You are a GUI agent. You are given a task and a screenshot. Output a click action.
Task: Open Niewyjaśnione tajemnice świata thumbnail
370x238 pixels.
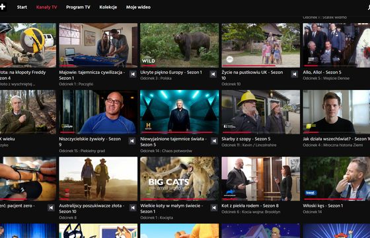pos(179,112)
